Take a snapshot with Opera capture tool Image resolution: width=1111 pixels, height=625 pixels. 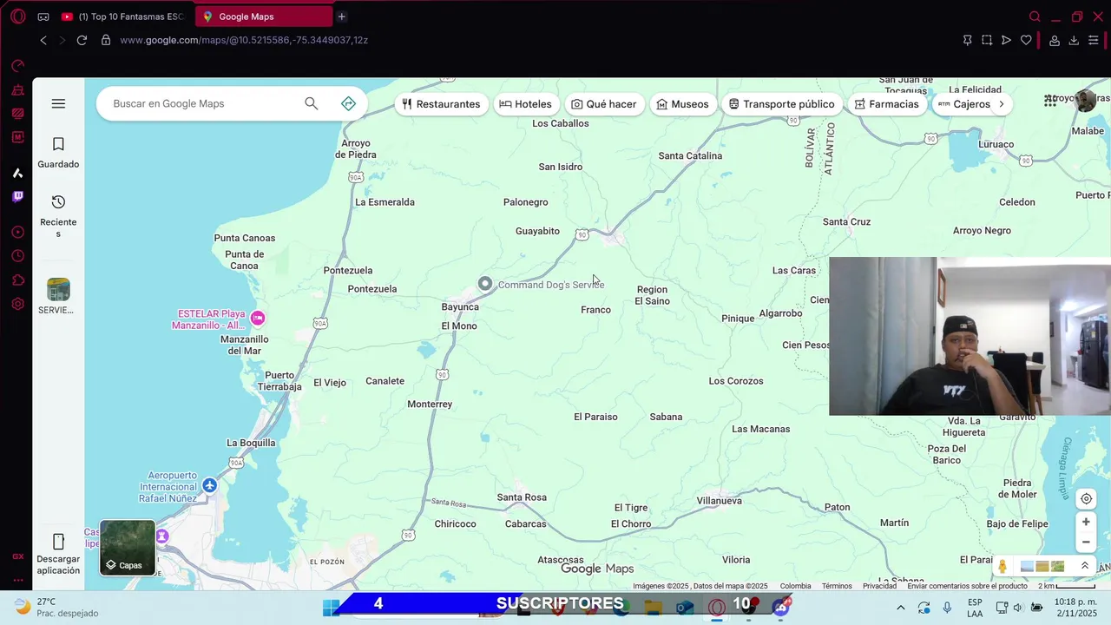(987, 40)
